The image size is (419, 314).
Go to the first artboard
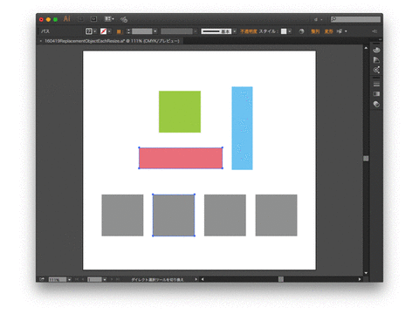[77, 279]
